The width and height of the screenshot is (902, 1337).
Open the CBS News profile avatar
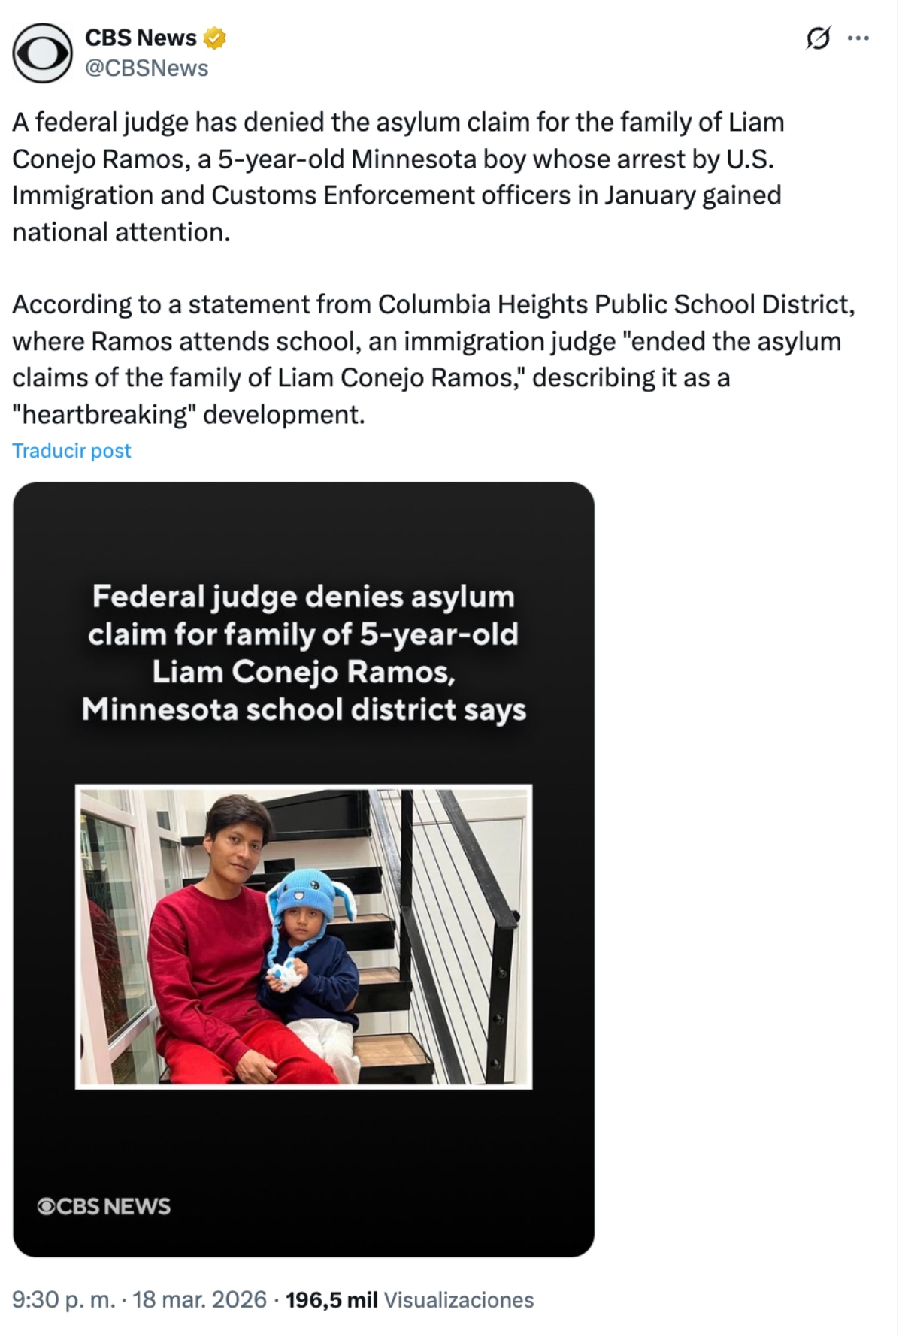click(x=42, y=53)
